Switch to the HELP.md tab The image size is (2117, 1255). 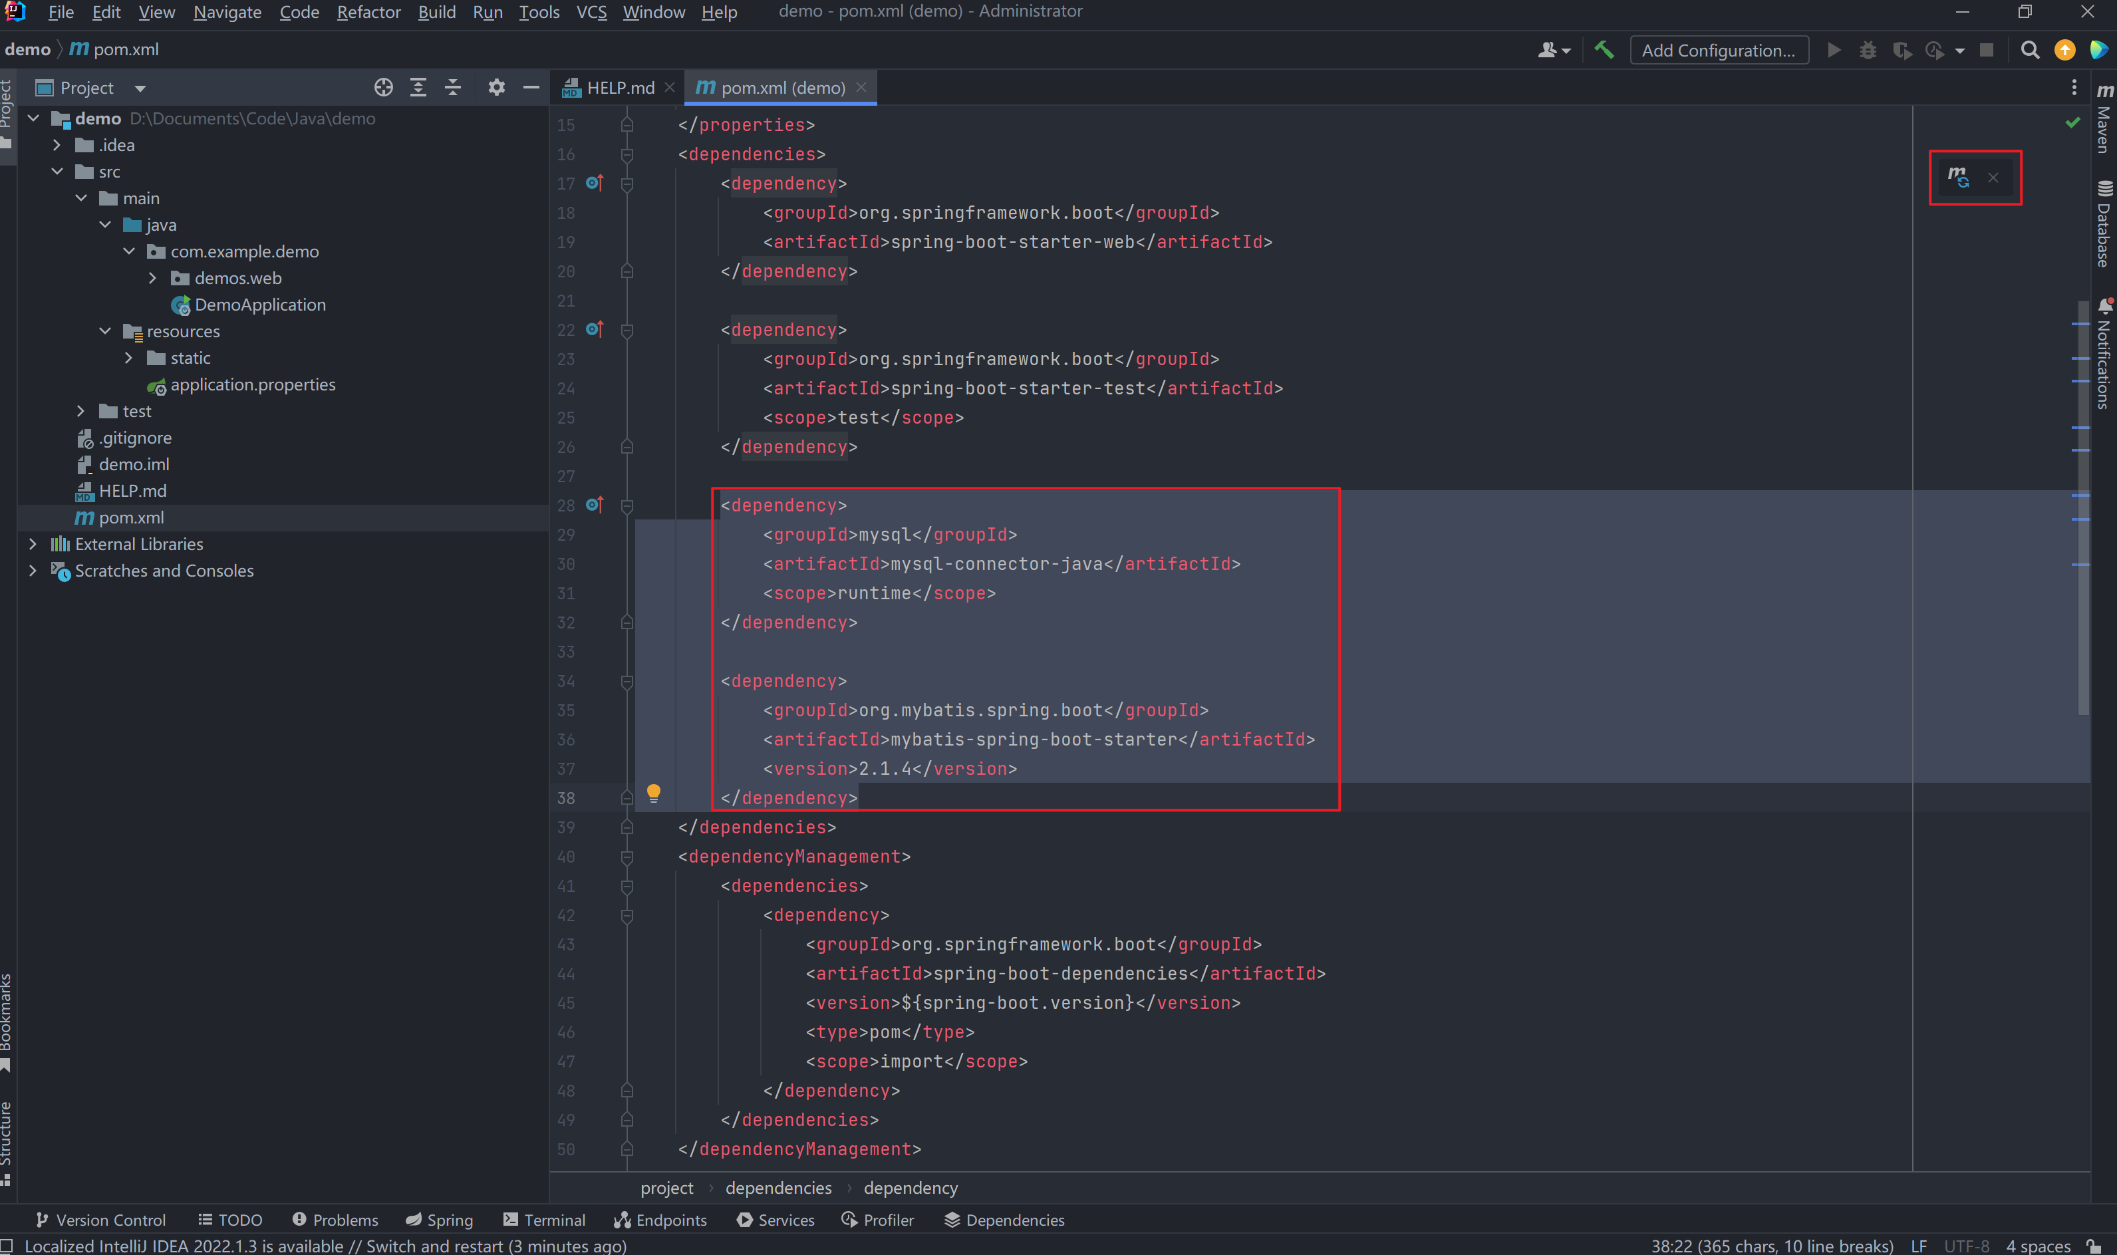(620, 86)
